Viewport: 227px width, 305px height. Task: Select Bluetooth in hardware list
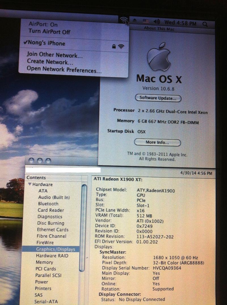[48, 204]
